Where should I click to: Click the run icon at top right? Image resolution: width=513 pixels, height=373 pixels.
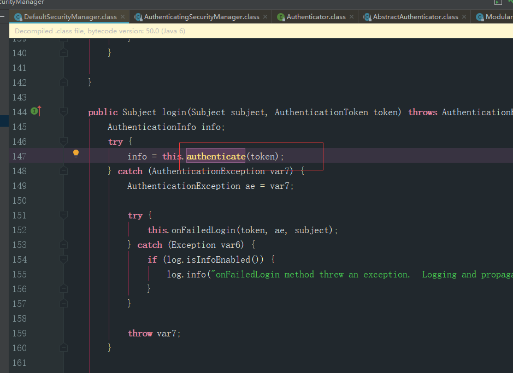pos(498,2)
